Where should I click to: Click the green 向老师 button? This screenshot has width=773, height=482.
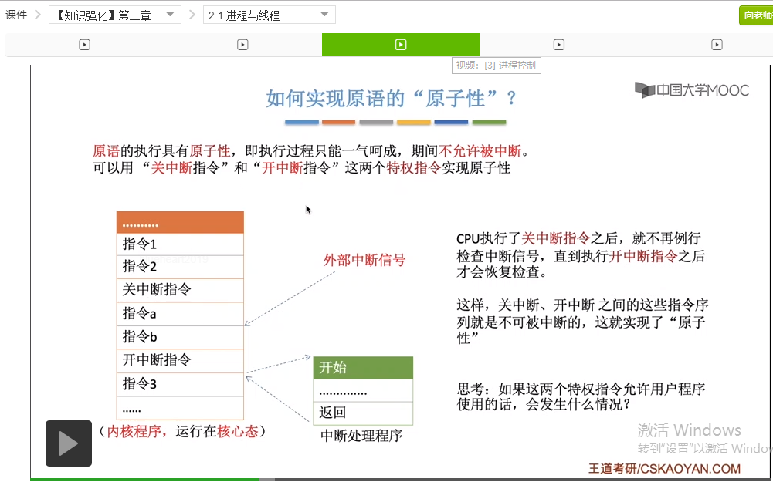click(x=756, y=15)
